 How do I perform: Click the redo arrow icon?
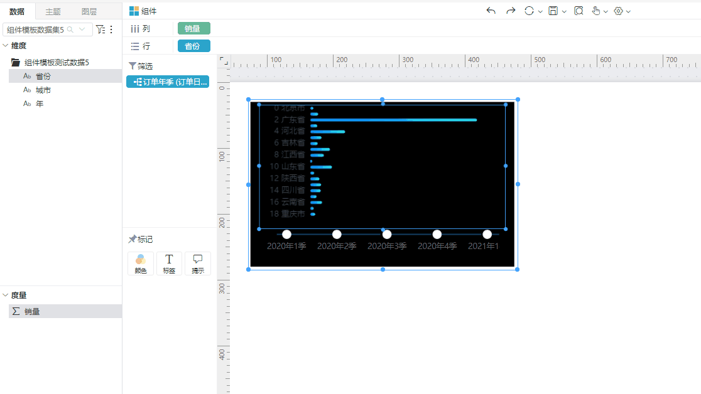click(511, 11)
